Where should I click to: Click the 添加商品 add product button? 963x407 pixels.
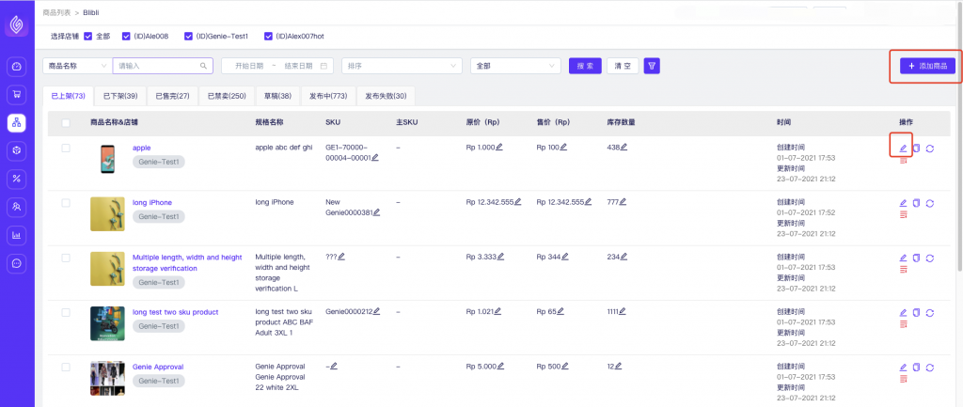click(927, 66)
